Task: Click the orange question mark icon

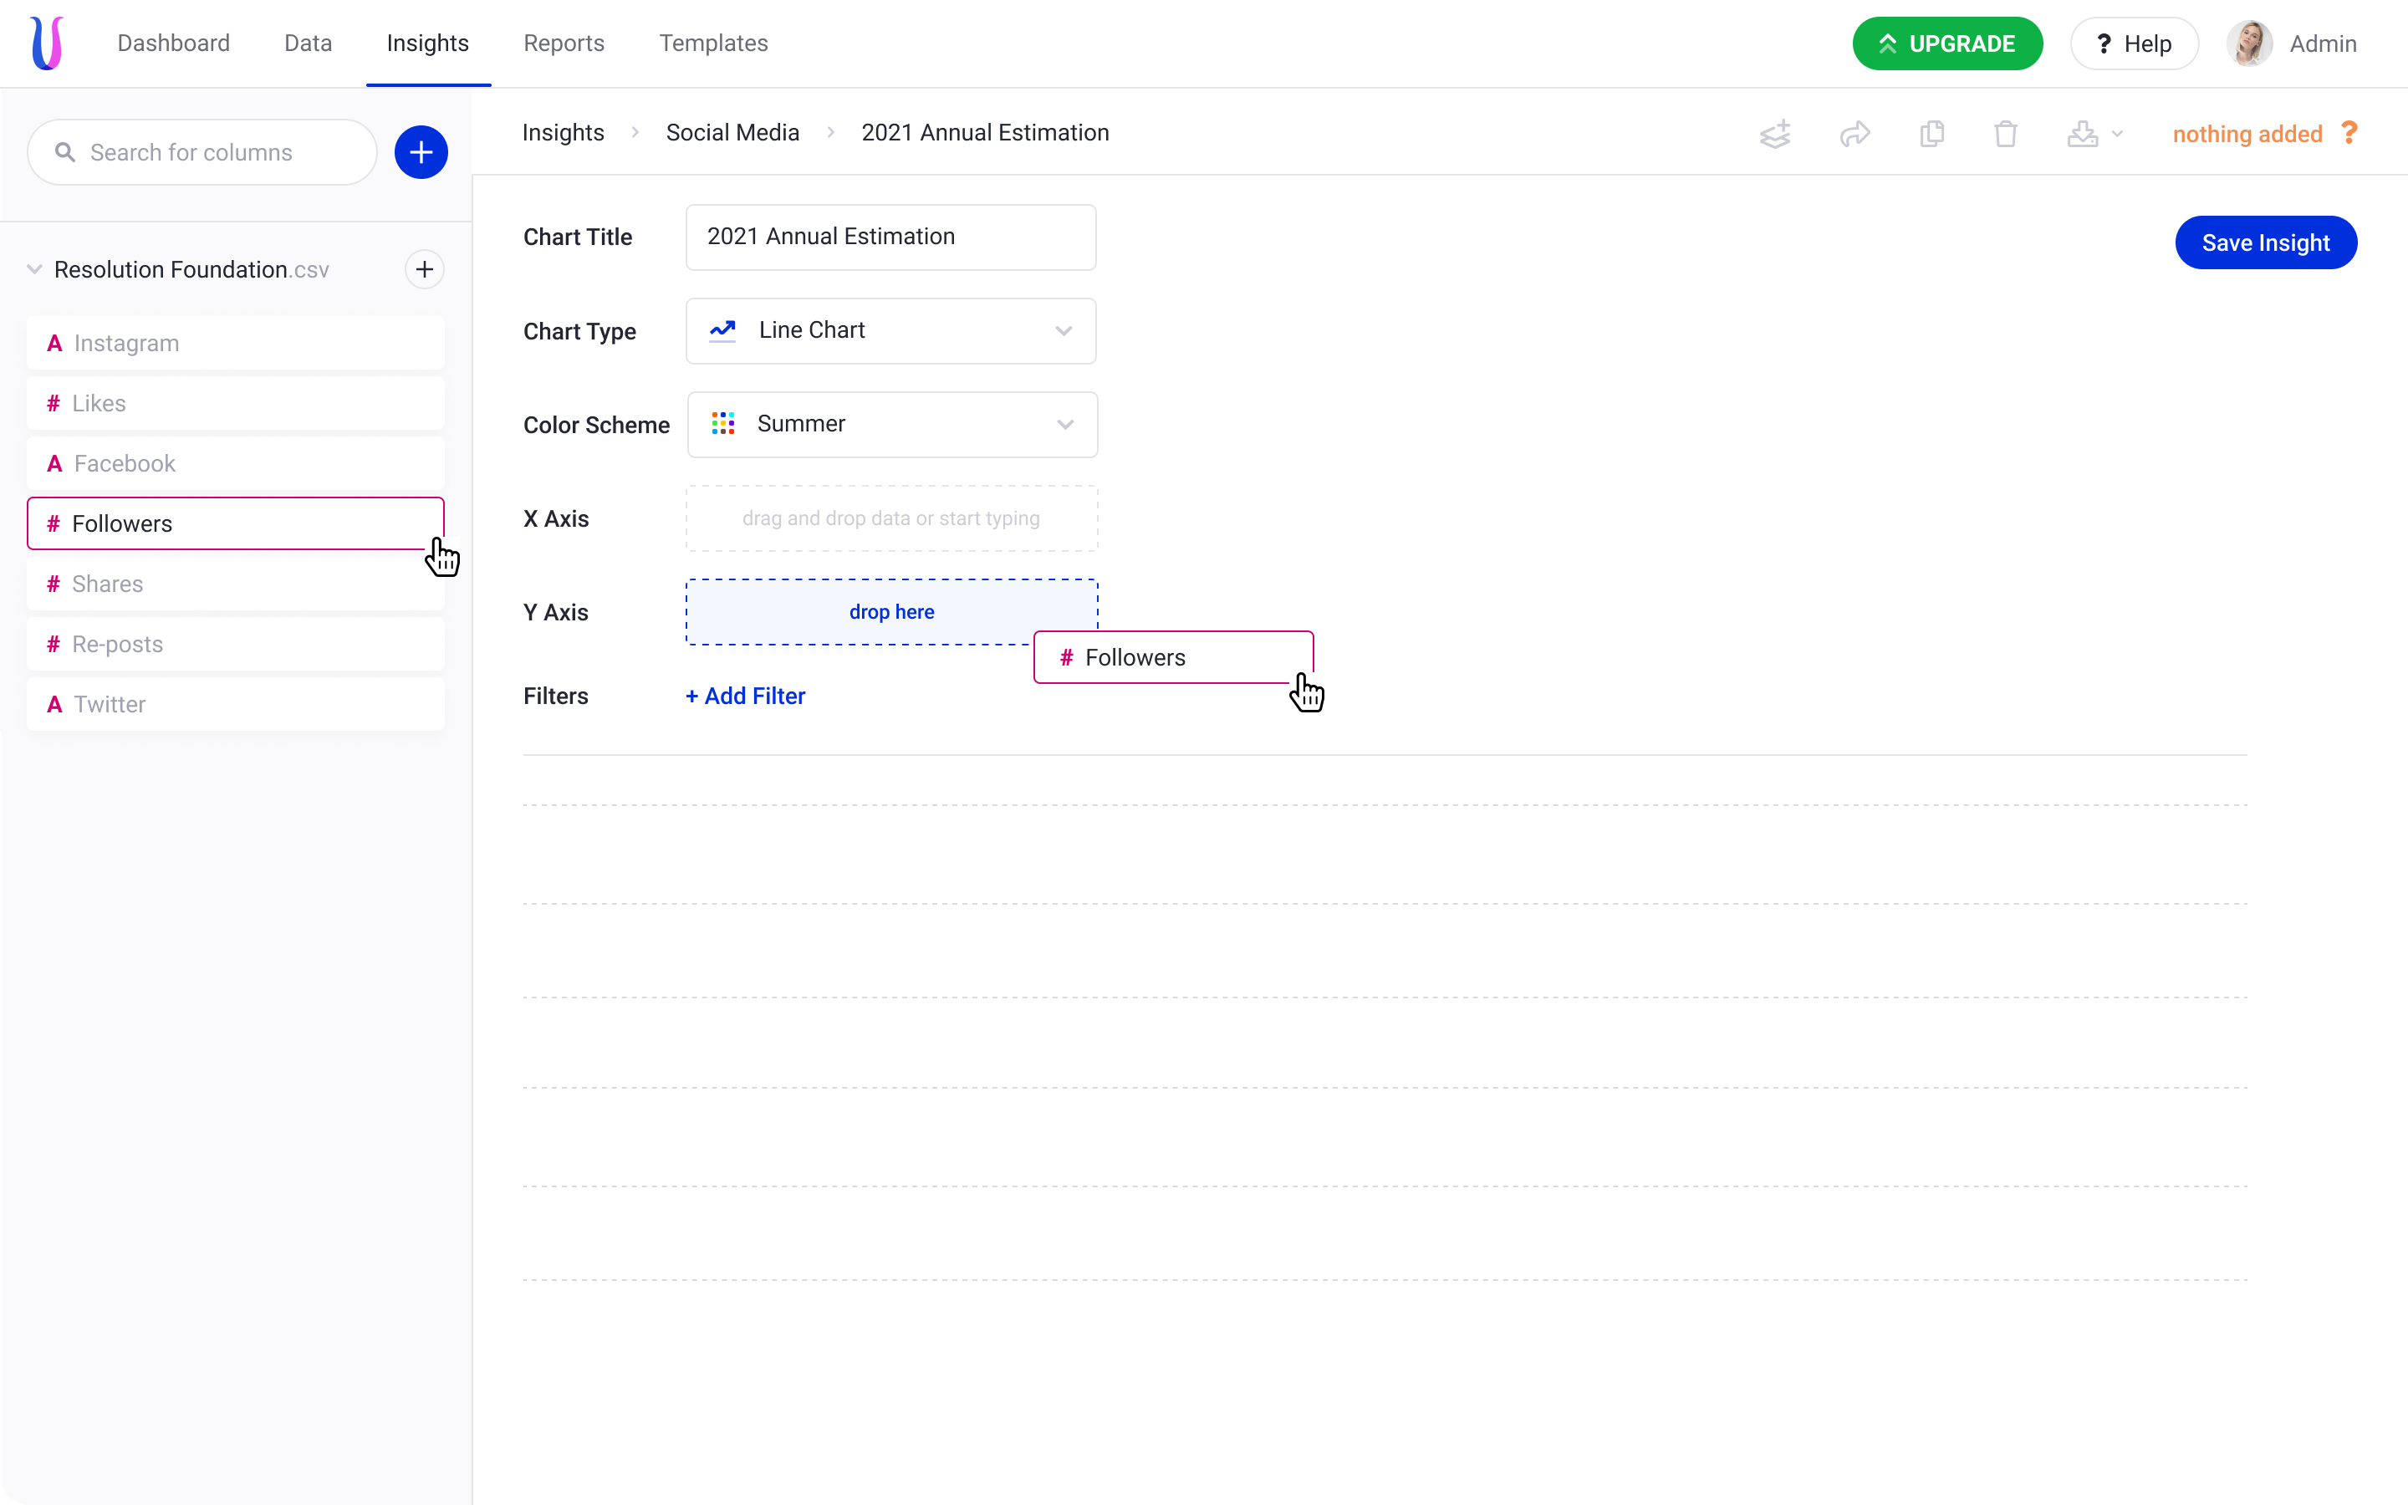Action: pyautogui.click(x=2349, y=134)
